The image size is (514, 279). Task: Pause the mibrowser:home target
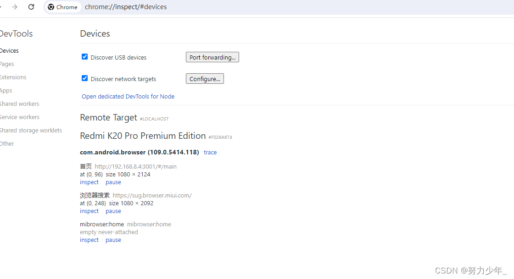(x=113, y=240)
